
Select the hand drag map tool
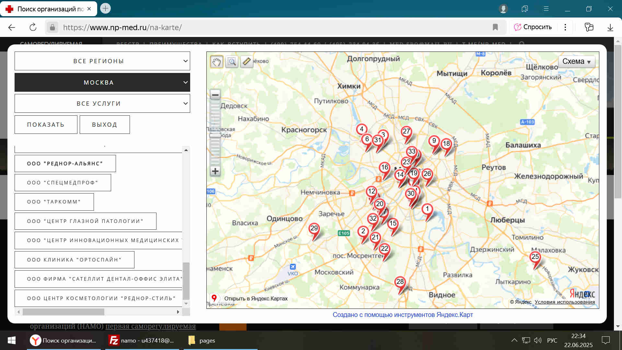pyautogui.click(x=216, y=62)
